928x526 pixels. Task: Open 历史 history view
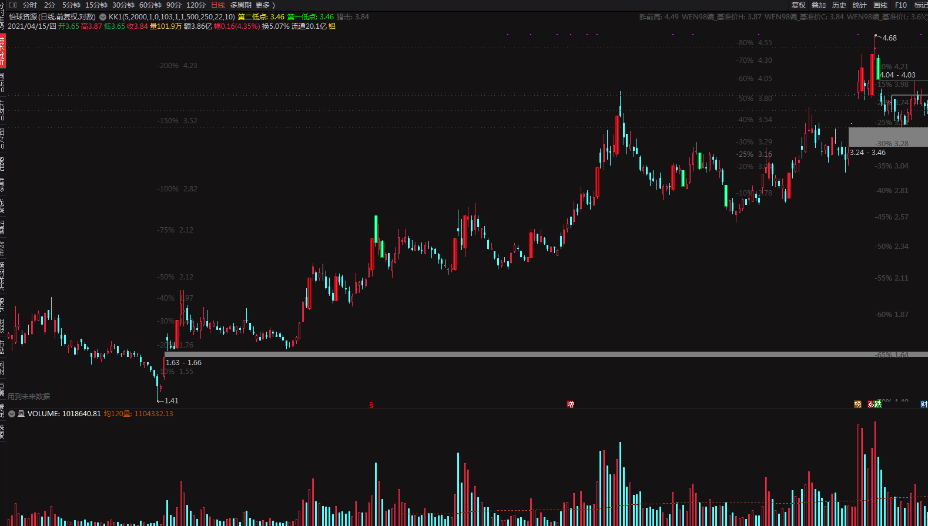tap(839, 5)
